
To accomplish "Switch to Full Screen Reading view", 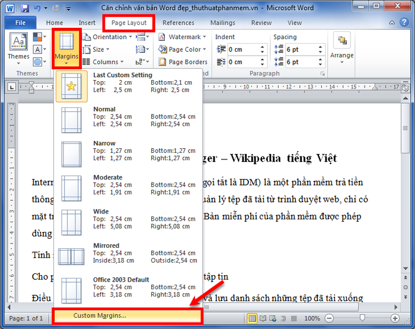I will point(264,318).
